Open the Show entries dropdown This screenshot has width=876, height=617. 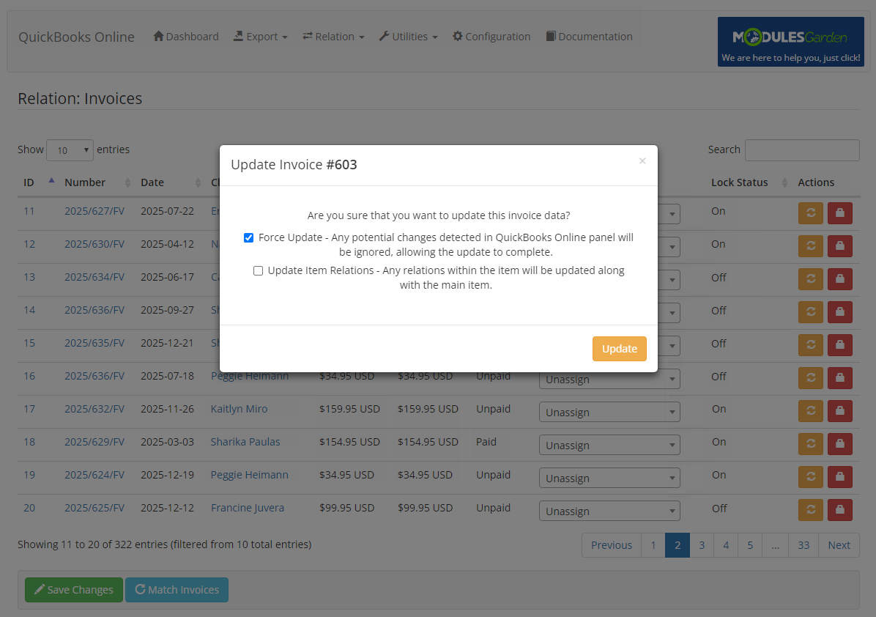70,149
